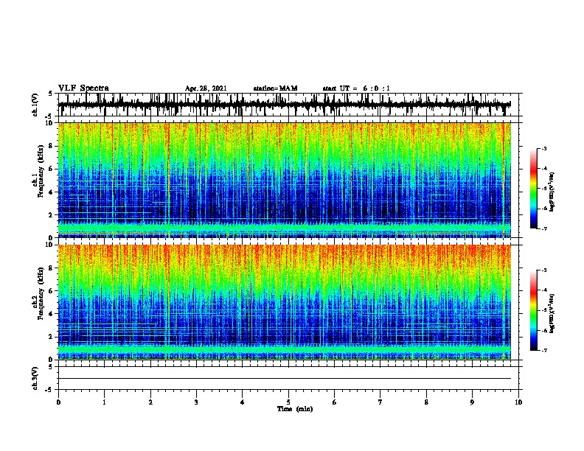Click the "ch.3(V)" axis label
584x451 pixels.
pyautogui.click(x=35, y=378)
